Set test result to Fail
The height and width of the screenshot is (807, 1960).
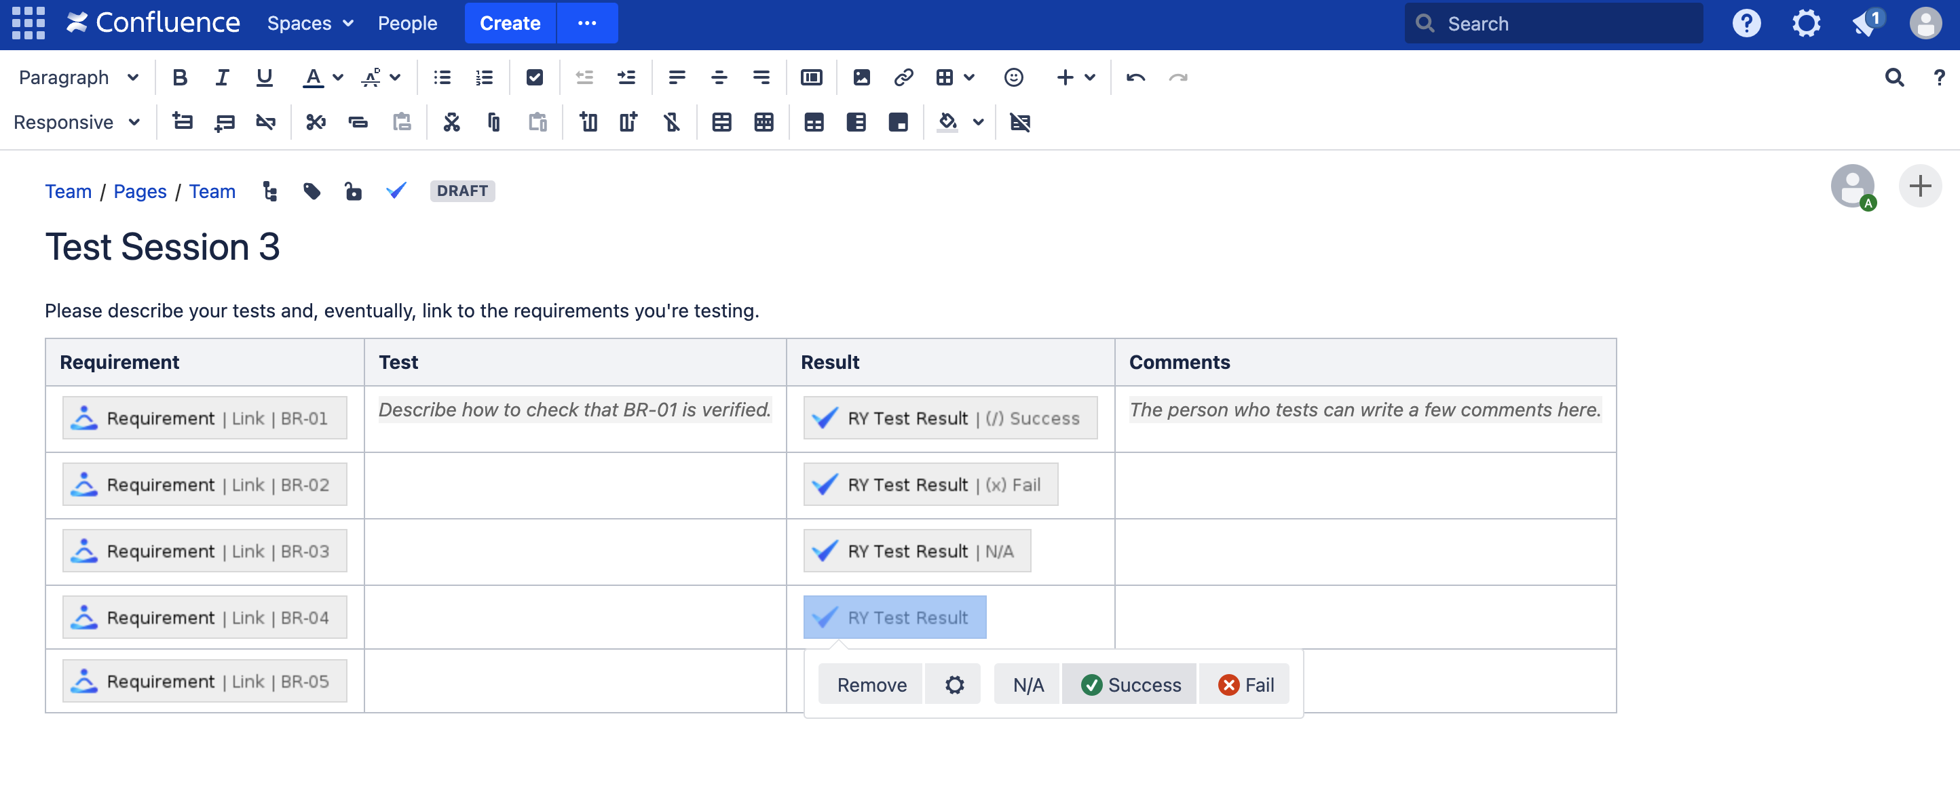point(1245,684)
